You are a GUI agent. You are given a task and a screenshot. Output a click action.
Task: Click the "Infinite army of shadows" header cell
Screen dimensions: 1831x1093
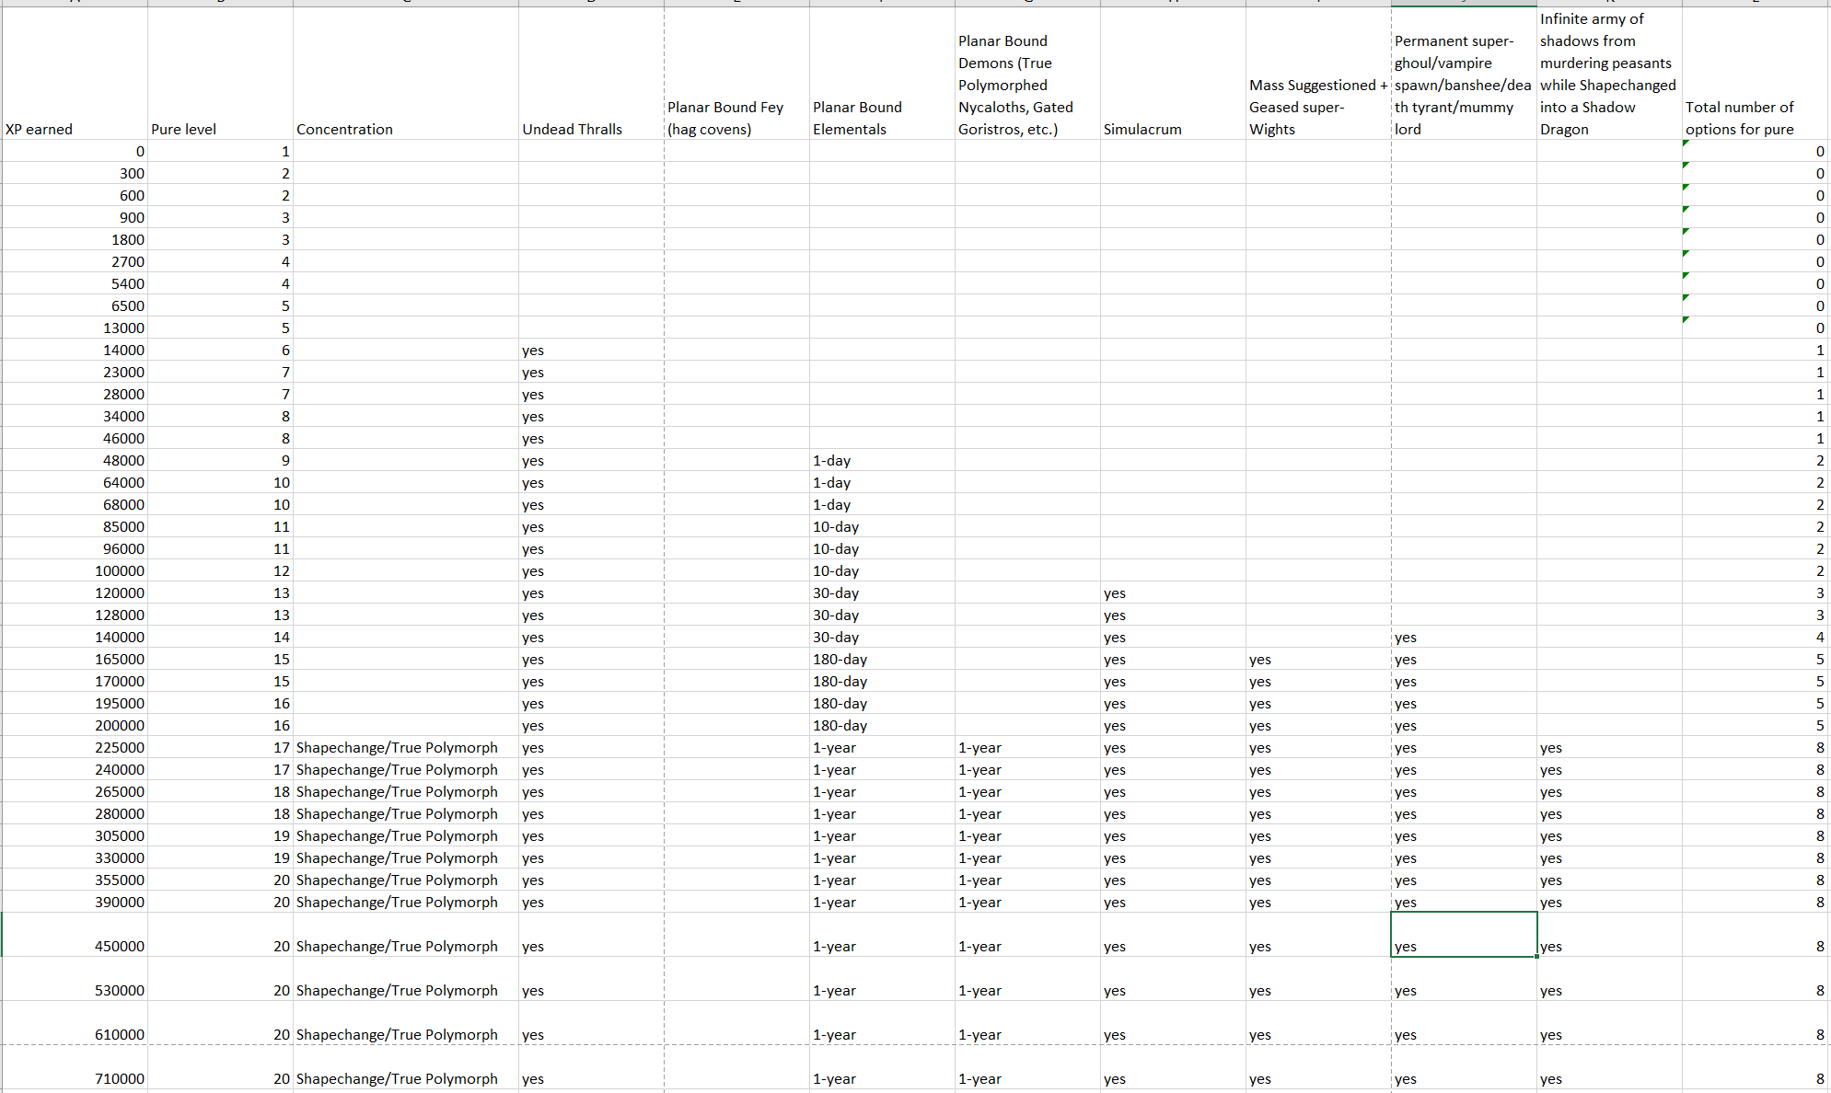tap(1609, 74)
